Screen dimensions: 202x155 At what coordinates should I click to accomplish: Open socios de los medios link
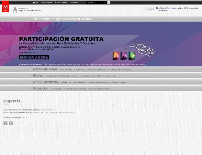click(x=100, y=89)
